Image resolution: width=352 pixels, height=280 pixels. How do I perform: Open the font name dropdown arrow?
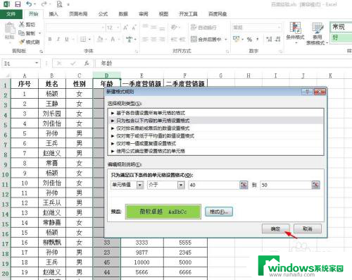click(x=103, y=28)
